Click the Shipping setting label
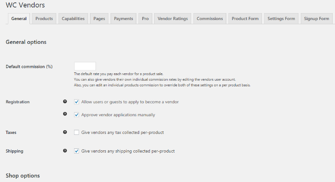The width and height of the screenshot is (335, 182). (15, 151)
